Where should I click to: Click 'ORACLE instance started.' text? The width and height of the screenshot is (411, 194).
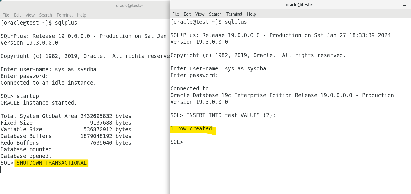point(39,103)
